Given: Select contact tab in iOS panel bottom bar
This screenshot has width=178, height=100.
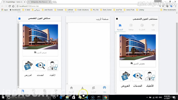Looking at the screenshot, I should [x=45, y=91].
